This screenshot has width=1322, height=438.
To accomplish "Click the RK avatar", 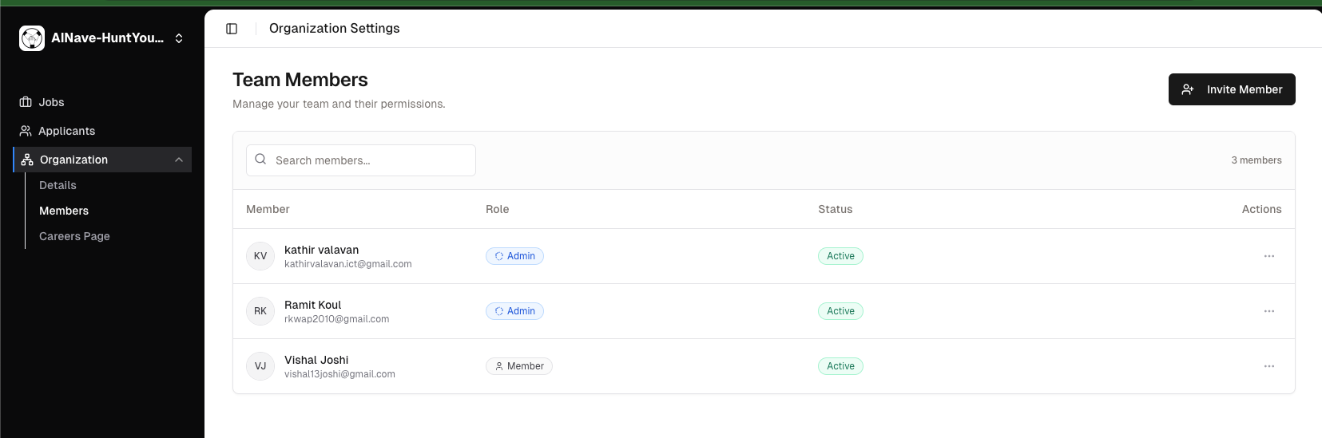I will pos(260,311).
